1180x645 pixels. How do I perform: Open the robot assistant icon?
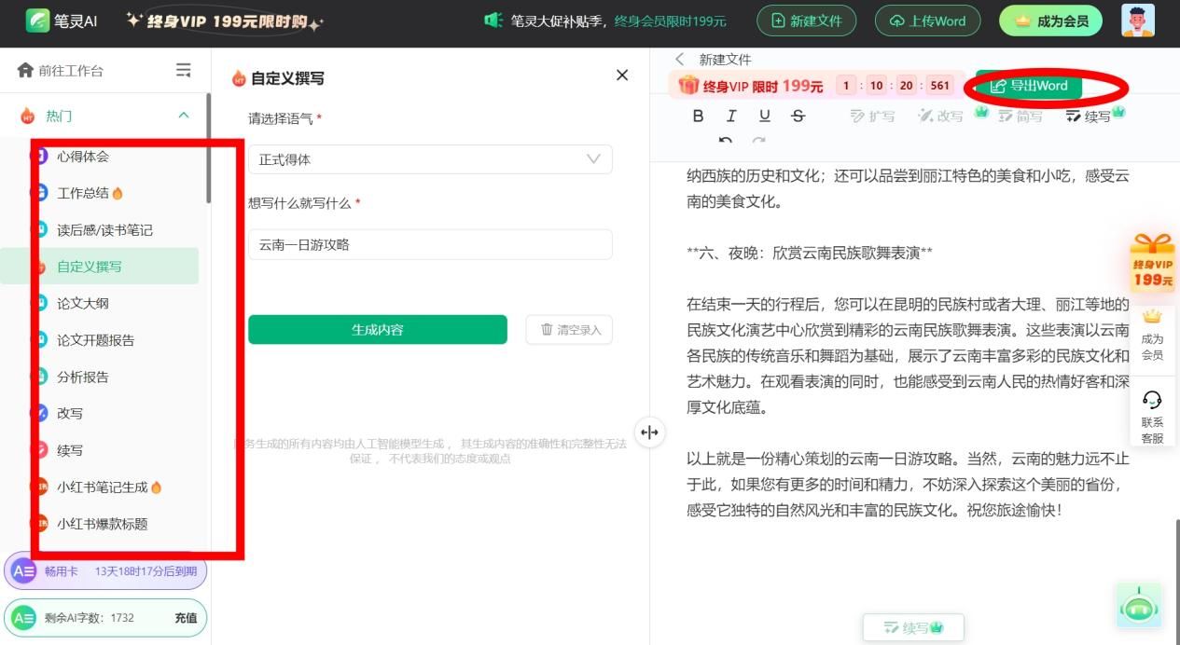(x=1139, y=606)
